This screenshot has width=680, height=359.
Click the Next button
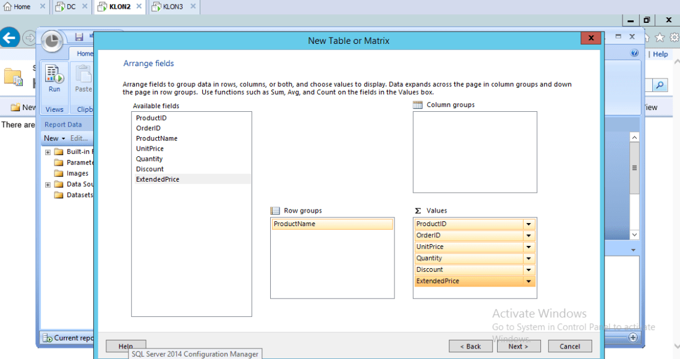click(x=519, y=346)
